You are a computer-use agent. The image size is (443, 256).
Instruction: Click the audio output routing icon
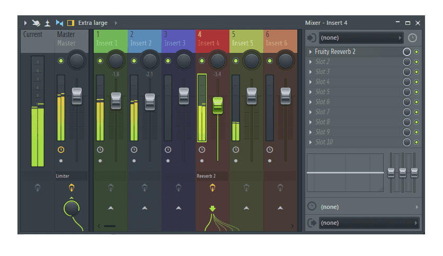pos(312,223)
